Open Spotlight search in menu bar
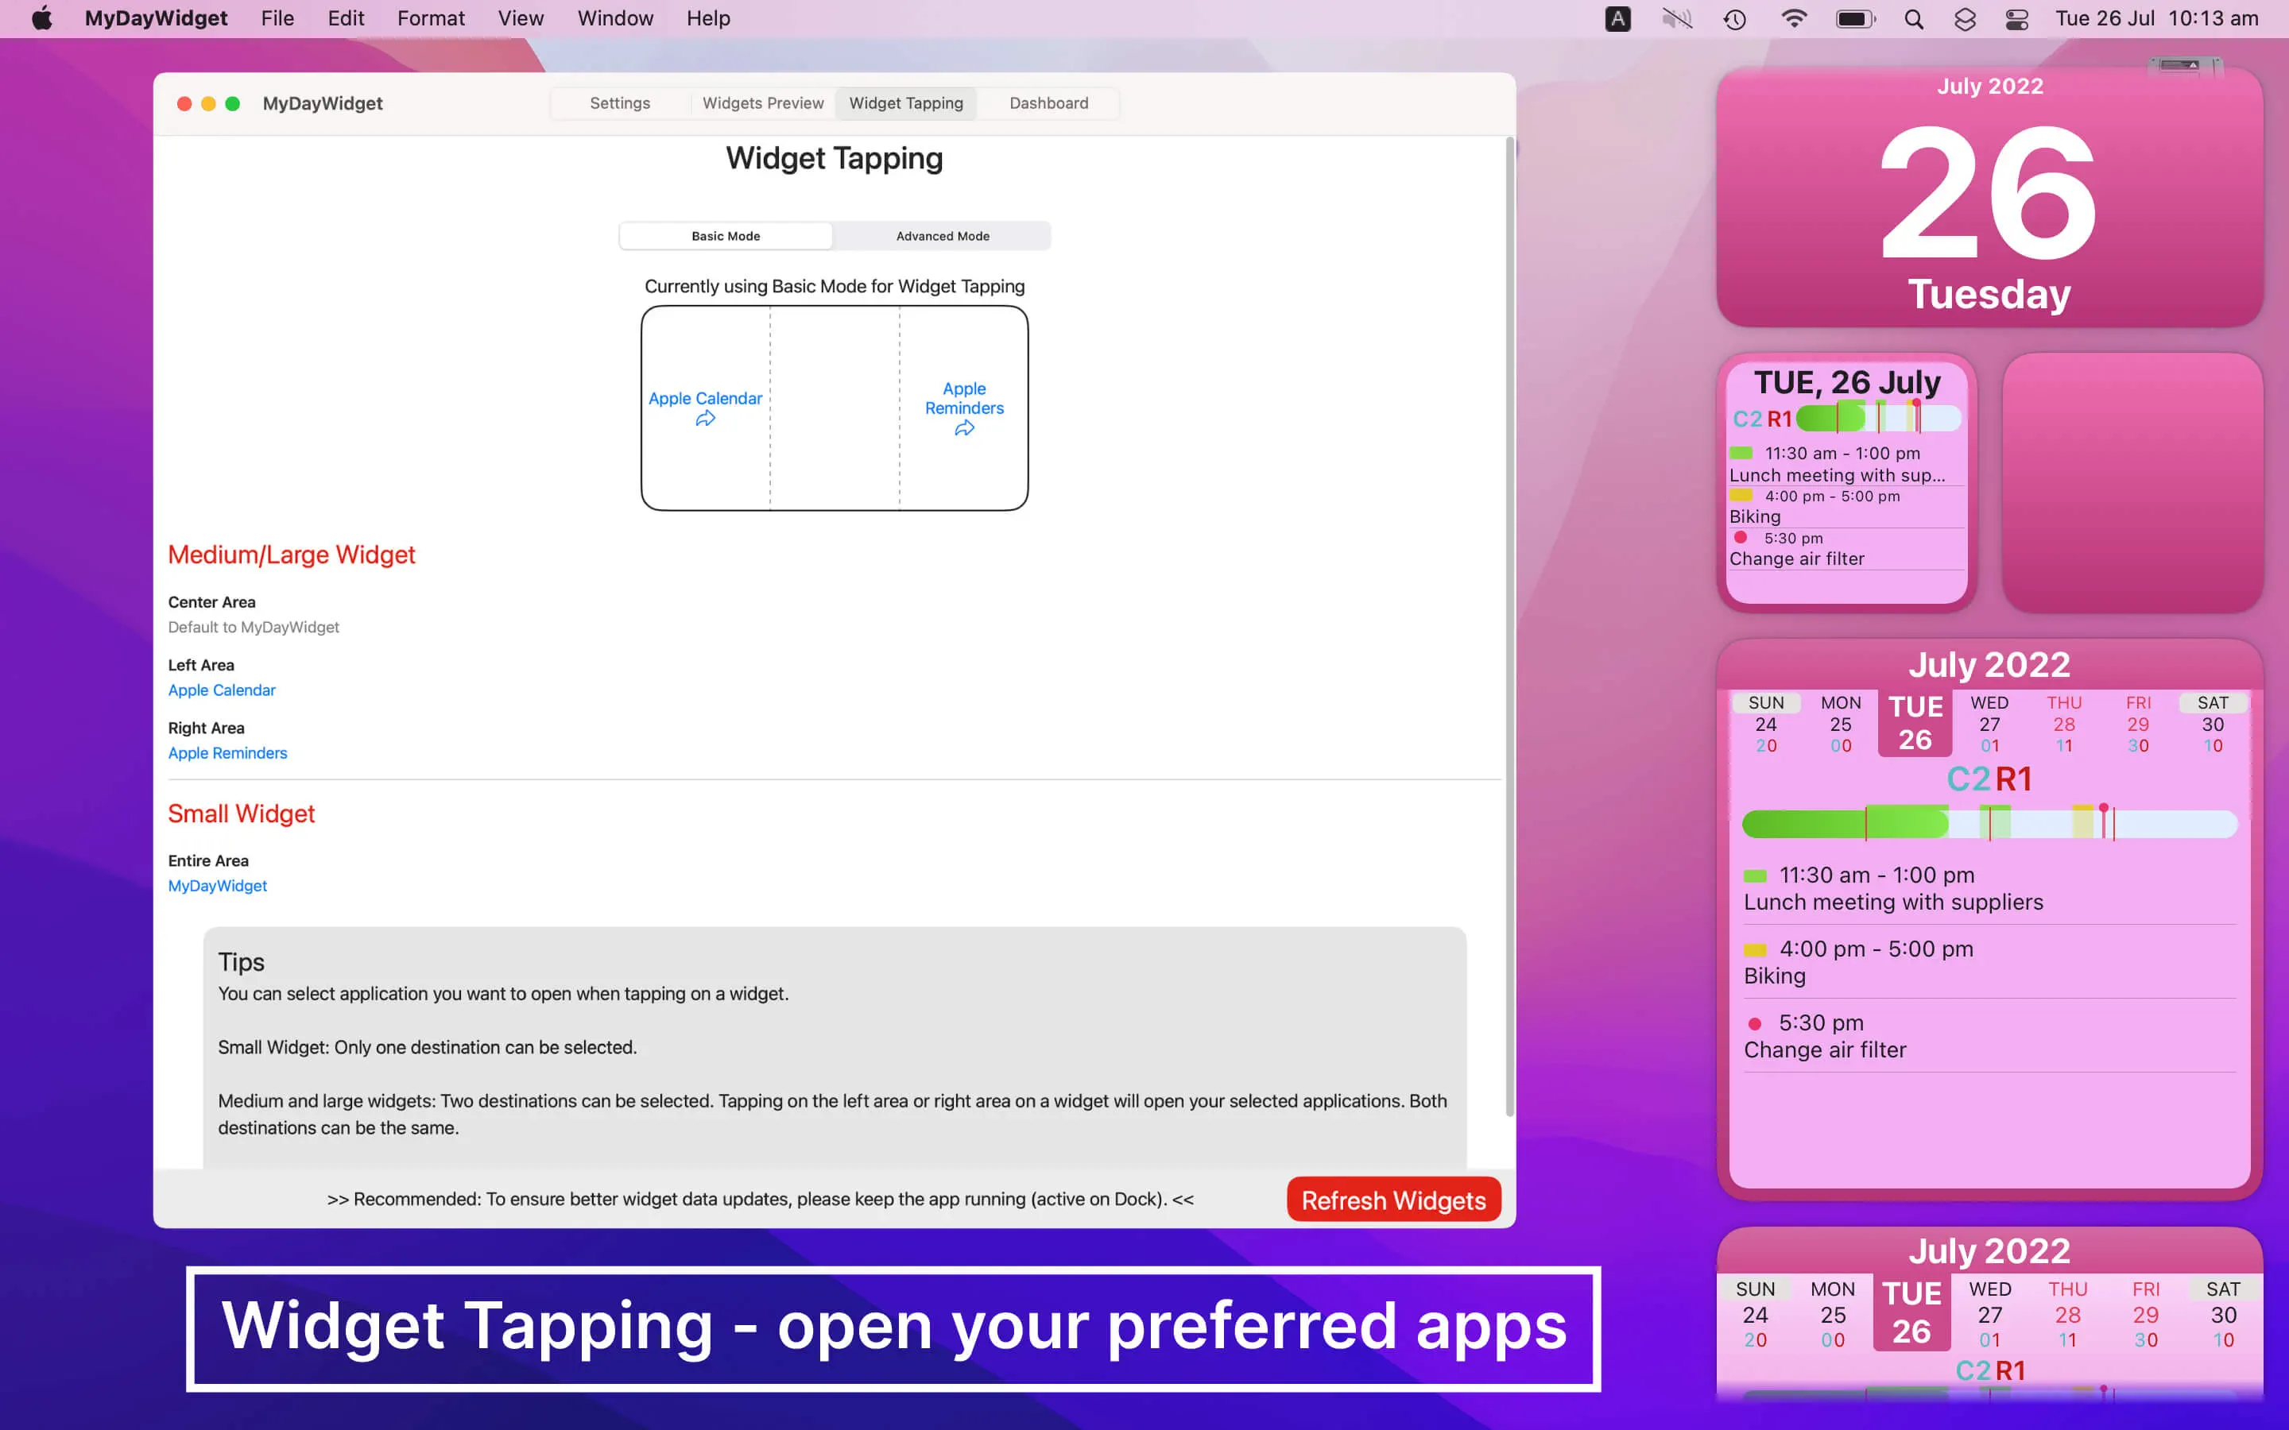2289x1430 pixels. coord(1914,19)
